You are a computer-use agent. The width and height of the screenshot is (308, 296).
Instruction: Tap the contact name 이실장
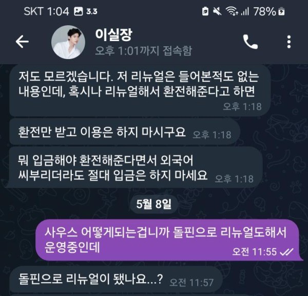coord(114,35)
